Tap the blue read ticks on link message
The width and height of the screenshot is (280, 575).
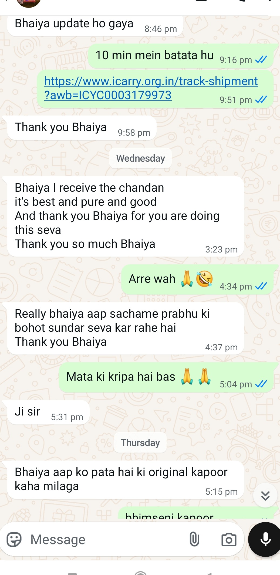click(261, 100)
